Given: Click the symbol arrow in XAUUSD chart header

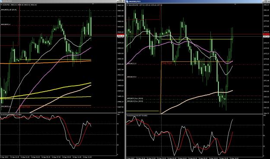Looking at the screenshot, I should pyautogui.click(x=127, y=5).
